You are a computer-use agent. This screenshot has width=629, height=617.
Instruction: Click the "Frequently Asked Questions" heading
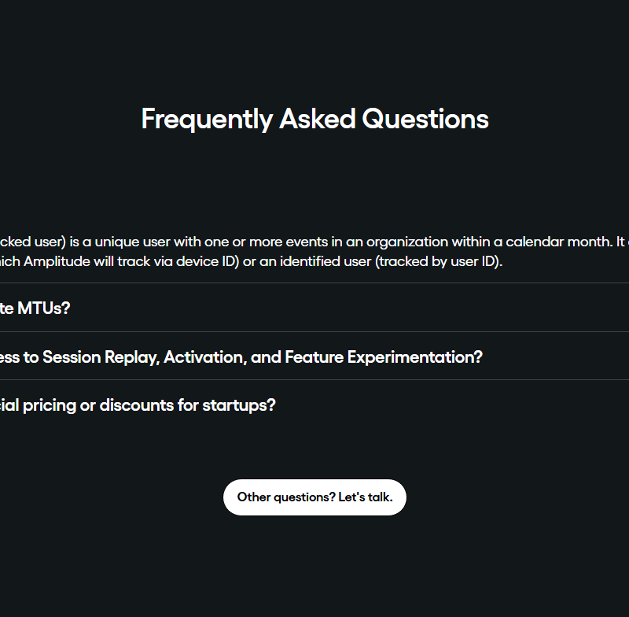coord(314,120)
